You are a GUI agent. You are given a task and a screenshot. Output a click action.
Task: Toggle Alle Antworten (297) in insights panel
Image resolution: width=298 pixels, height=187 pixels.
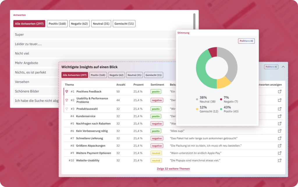coord(74,75)
